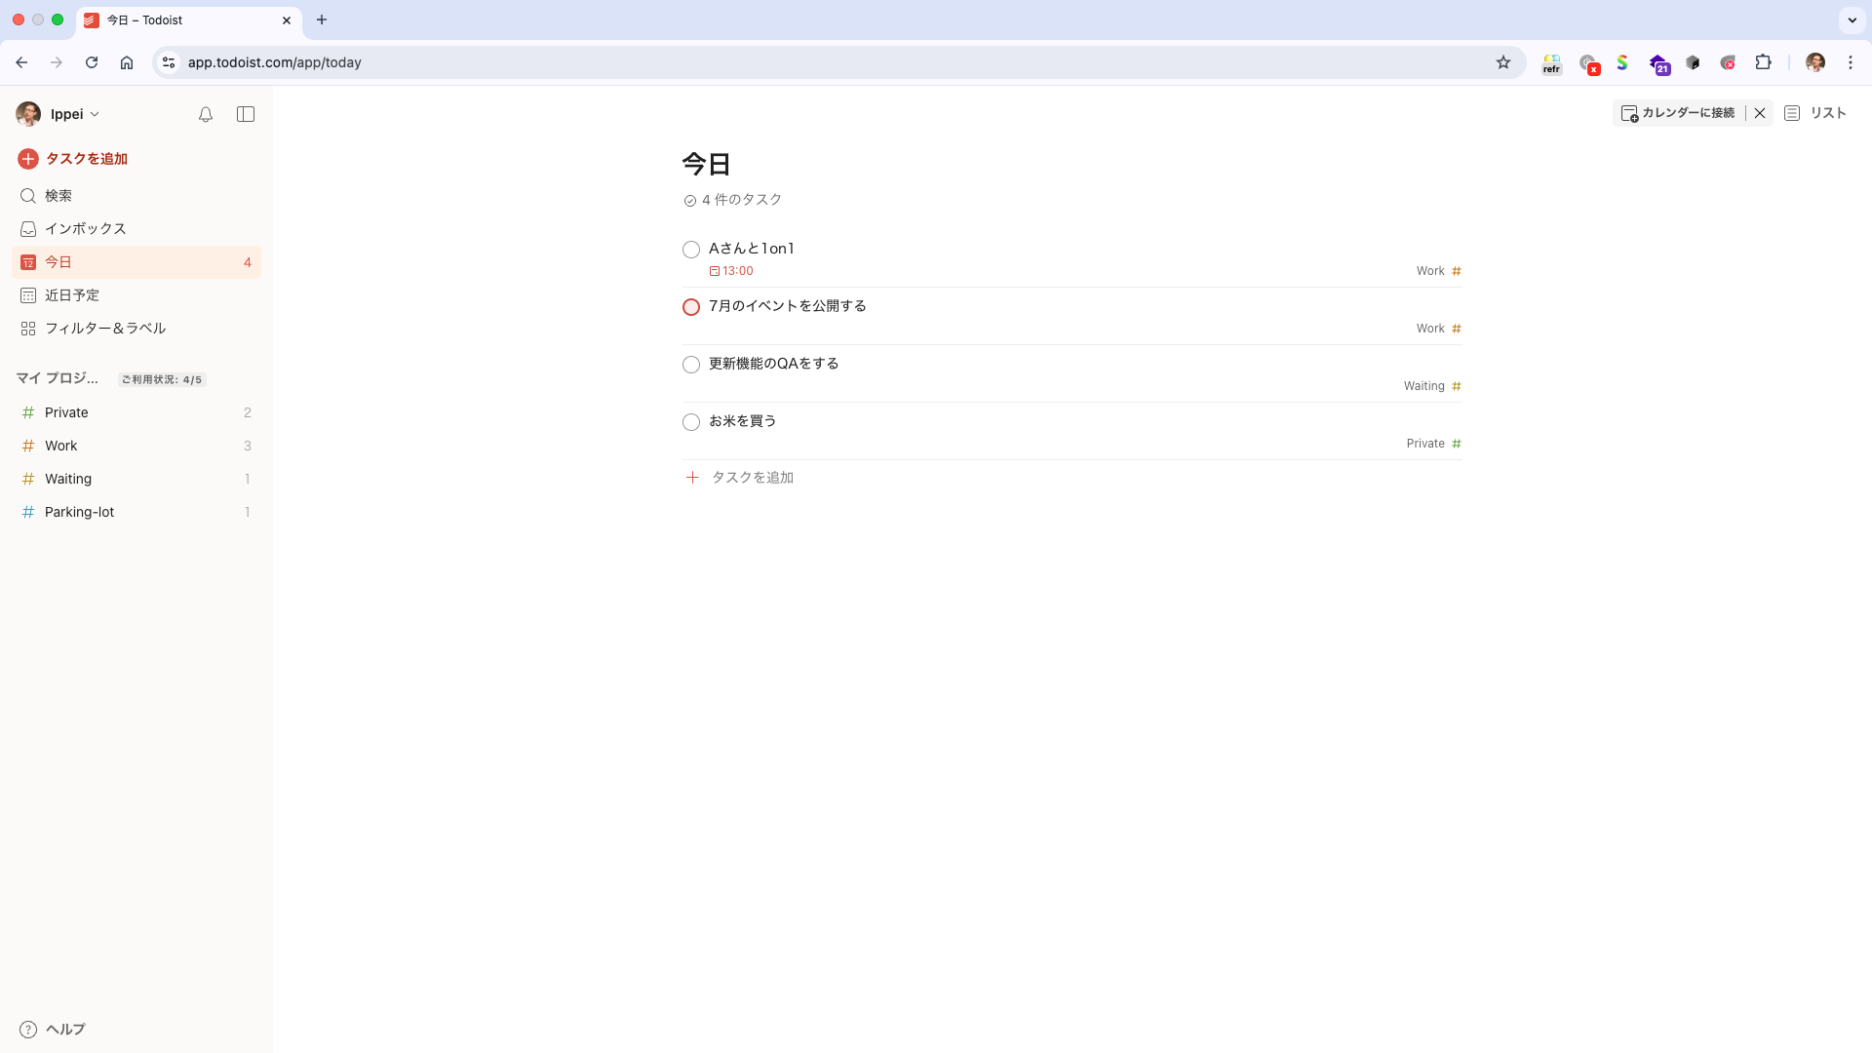Expand browser omnibox tools via dropdown arrow

pos(1852,19)
